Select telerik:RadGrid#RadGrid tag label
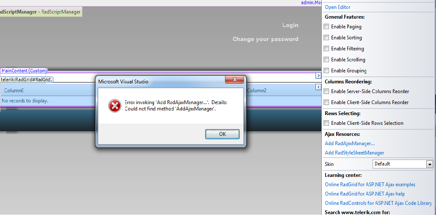The height and width of the screenshot is (215, 436). tap(26, 80)
